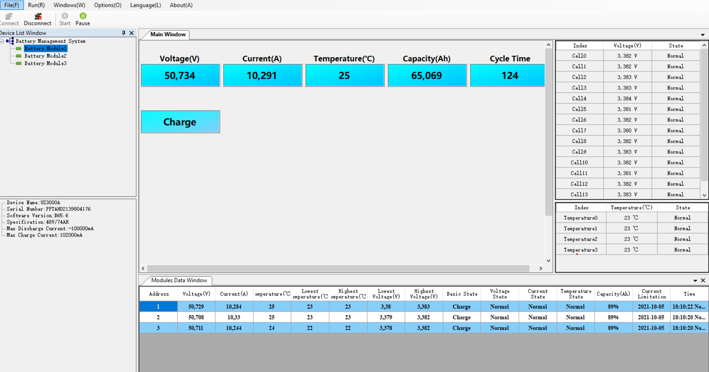This screenshot has width=709, height=372.
Task: Pin the Device List Window
Action: tap(123, 33)
